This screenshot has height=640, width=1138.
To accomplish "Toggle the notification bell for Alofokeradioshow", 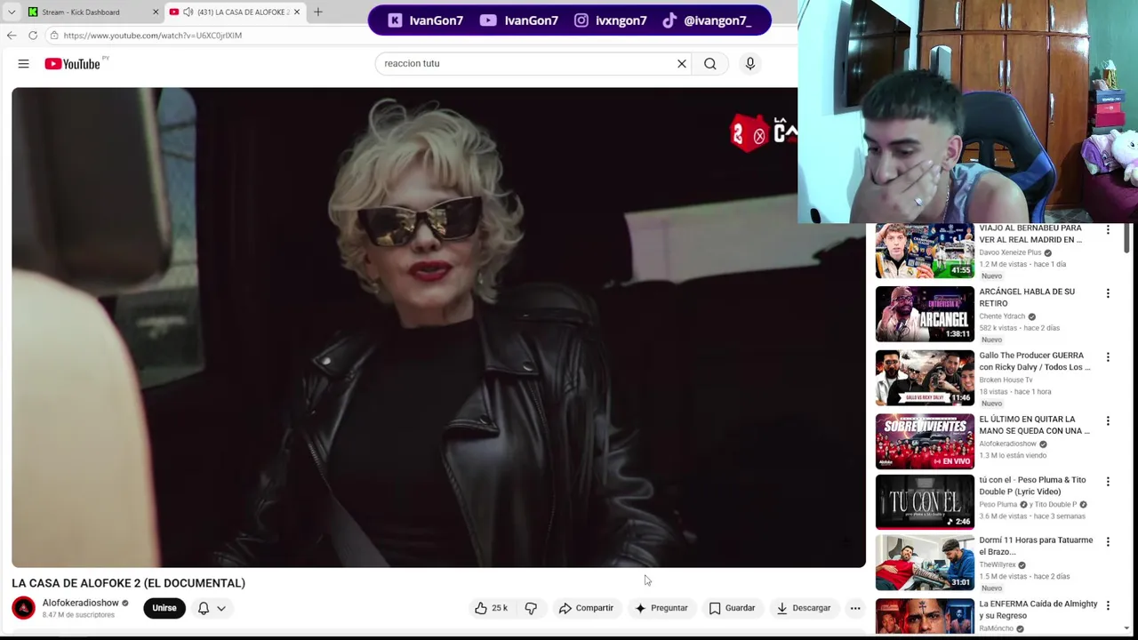I will pos(204,608).
